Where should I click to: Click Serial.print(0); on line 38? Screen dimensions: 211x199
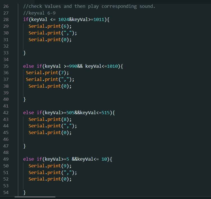pyautogui.click(x=50, y=86)
